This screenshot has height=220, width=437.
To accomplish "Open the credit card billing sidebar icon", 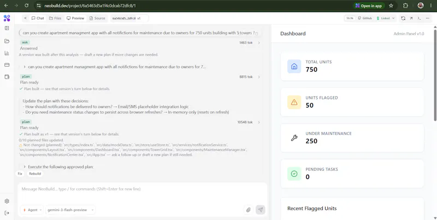I will point(7,65).
